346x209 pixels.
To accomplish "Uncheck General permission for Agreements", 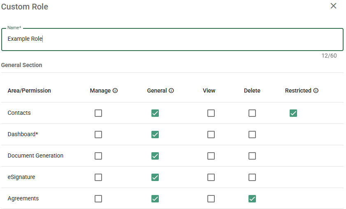I will coord(155,199).
